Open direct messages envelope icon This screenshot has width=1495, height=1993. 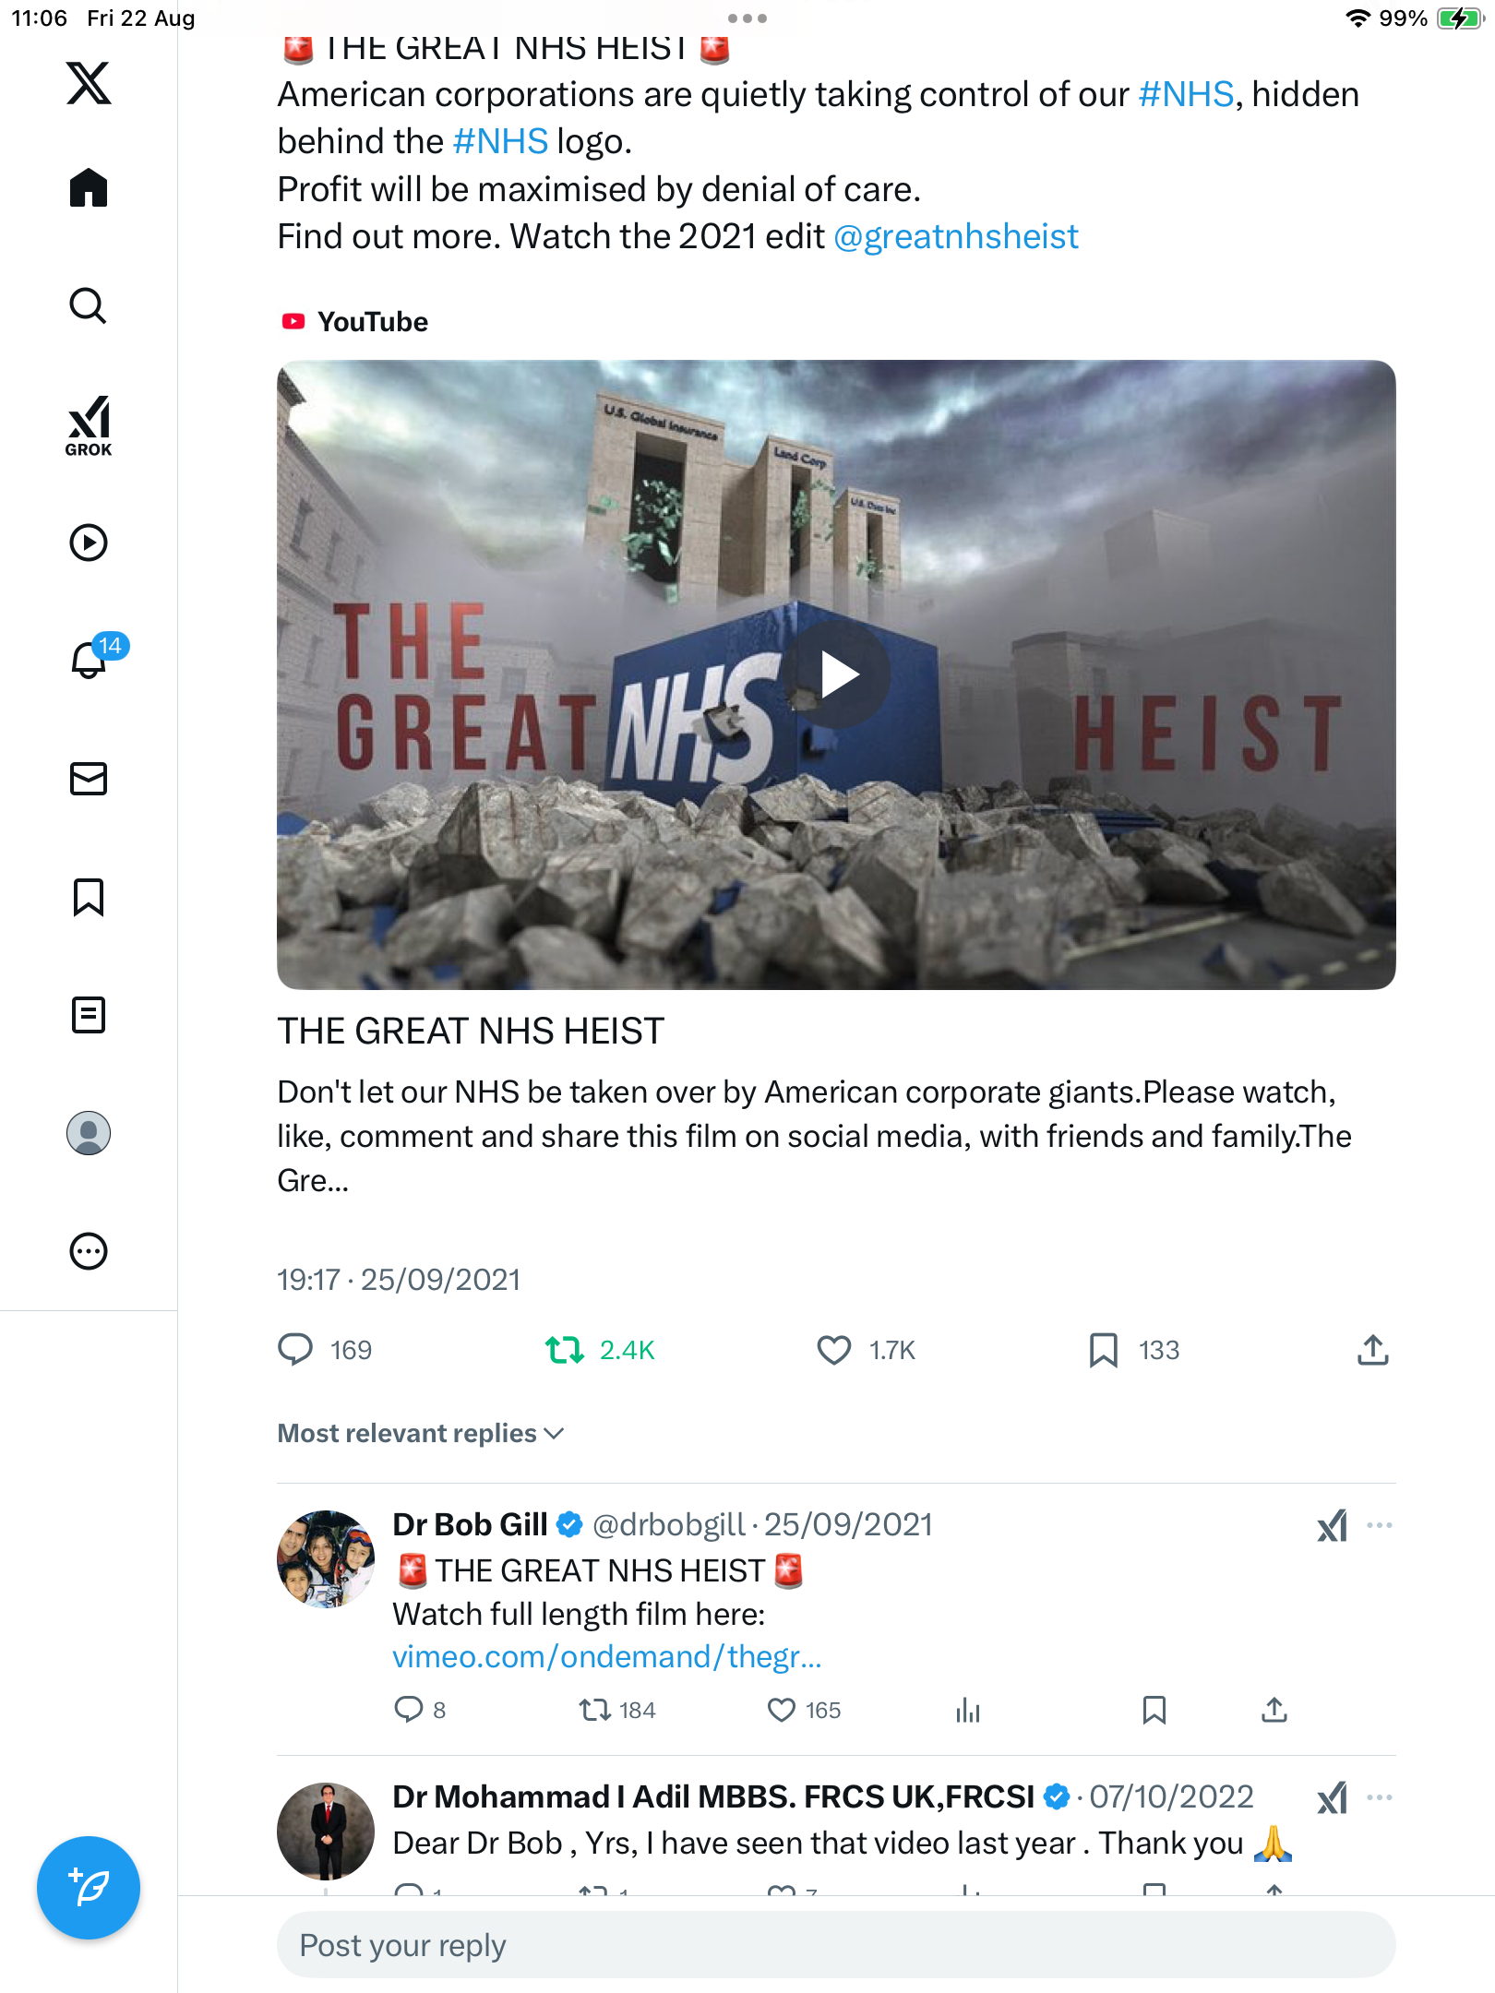tap(89, 779)
